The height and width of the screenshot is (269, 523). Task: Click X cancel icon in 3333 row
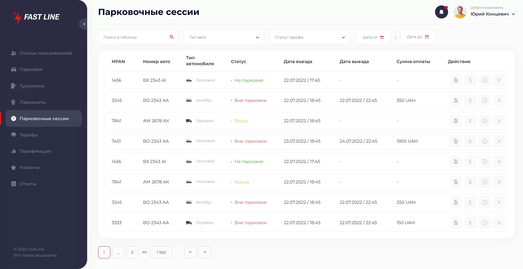tap(499, 223)
